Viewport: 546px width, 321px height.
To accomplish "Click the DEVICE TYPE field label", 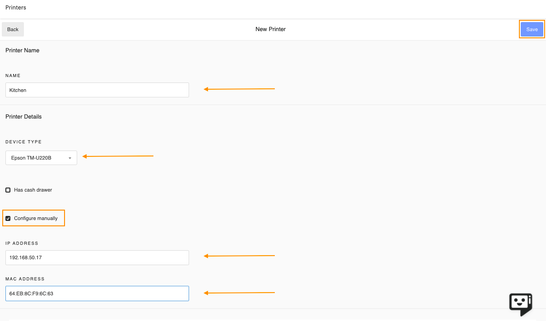I will [23, 142].
